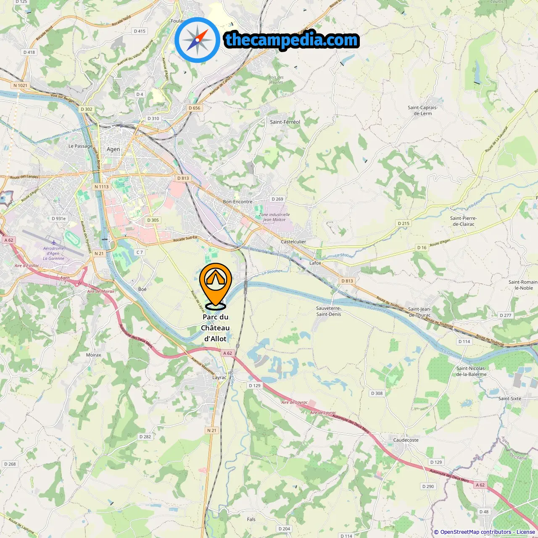Click the Agen city label
This screenshot has height=538, width=538.
pyautogui.click(x=113, y=149)
